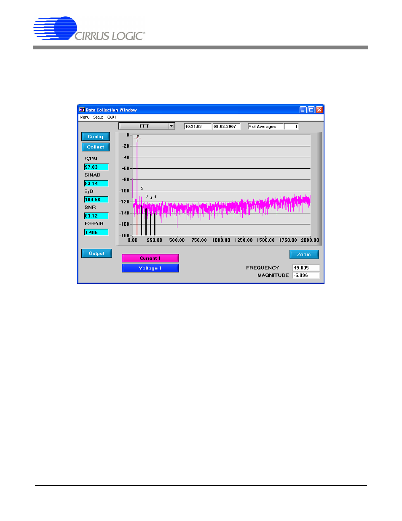This screenshot has width=402, height=521.
Task: Click harmonic marker 2 on FFT plot
Action: [x=142, y=188]
